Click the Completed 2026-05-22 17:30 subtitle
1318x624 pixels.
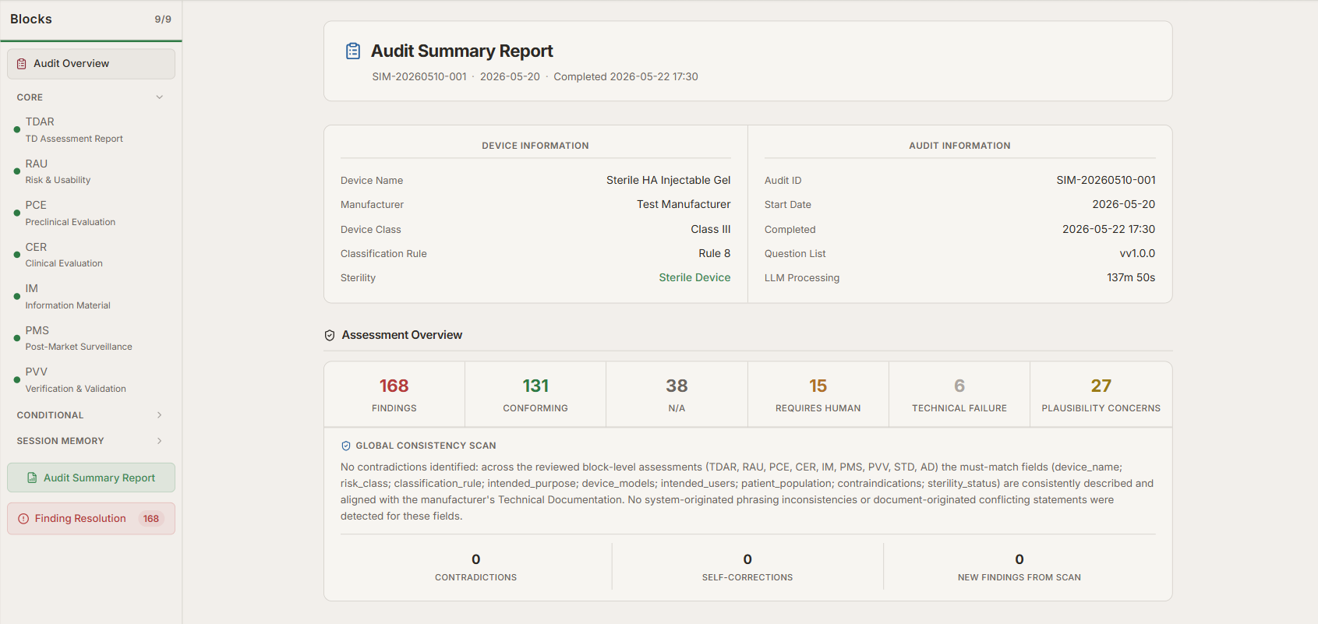[x=626, y=77]
